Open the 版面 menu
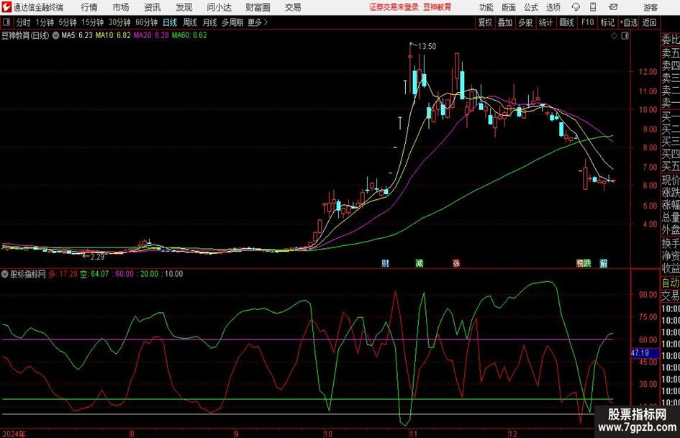 pyautogui.click(x=508, y=7)
